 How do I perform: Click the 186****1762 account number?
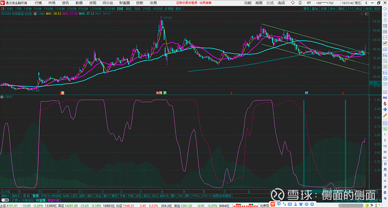tap(324, 3)
